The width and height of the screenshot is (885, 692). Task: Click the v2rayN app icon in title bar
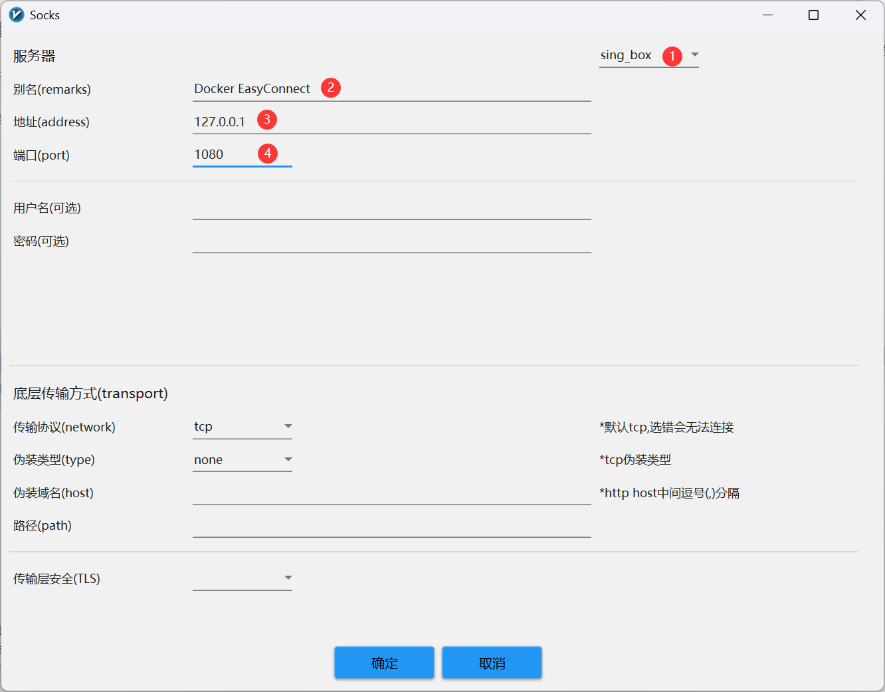(17, 15)
